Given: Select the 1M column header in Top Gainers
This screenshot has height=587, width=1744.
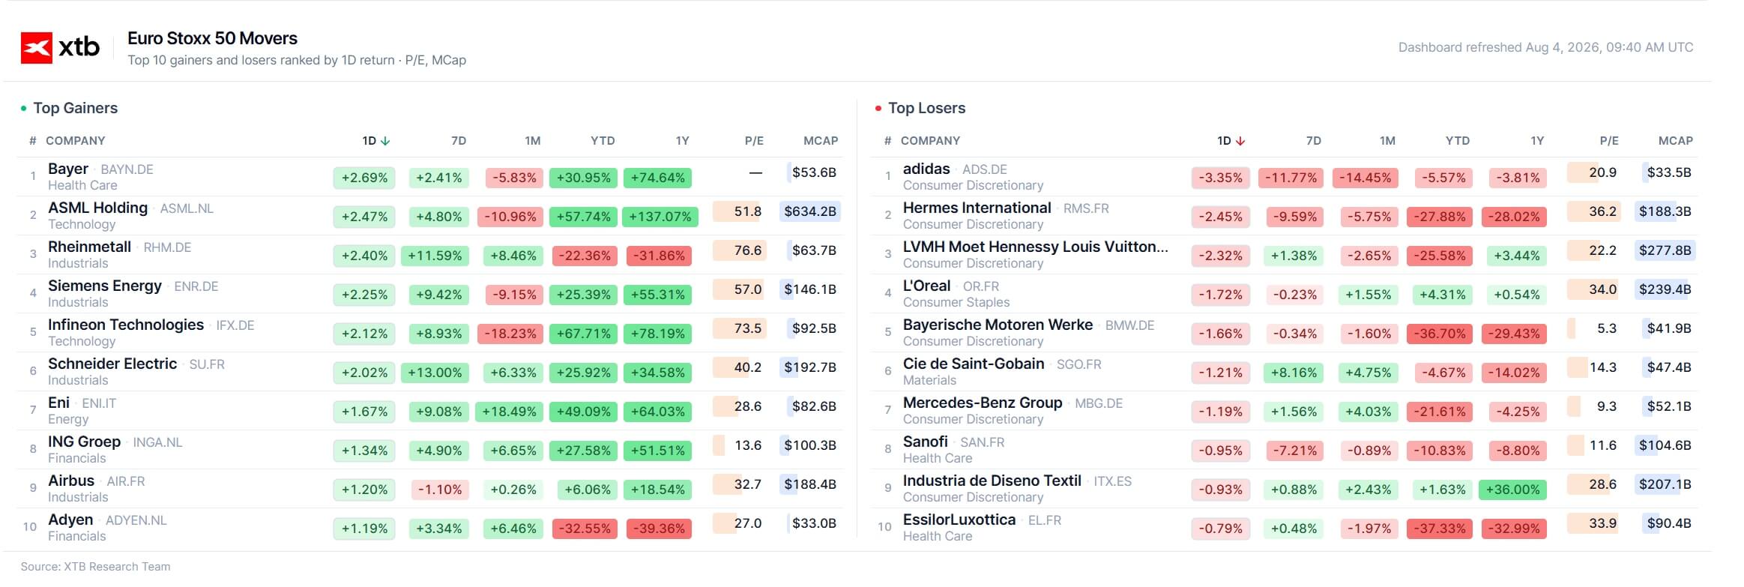Looking at the screenshot, I should [533, 141].
